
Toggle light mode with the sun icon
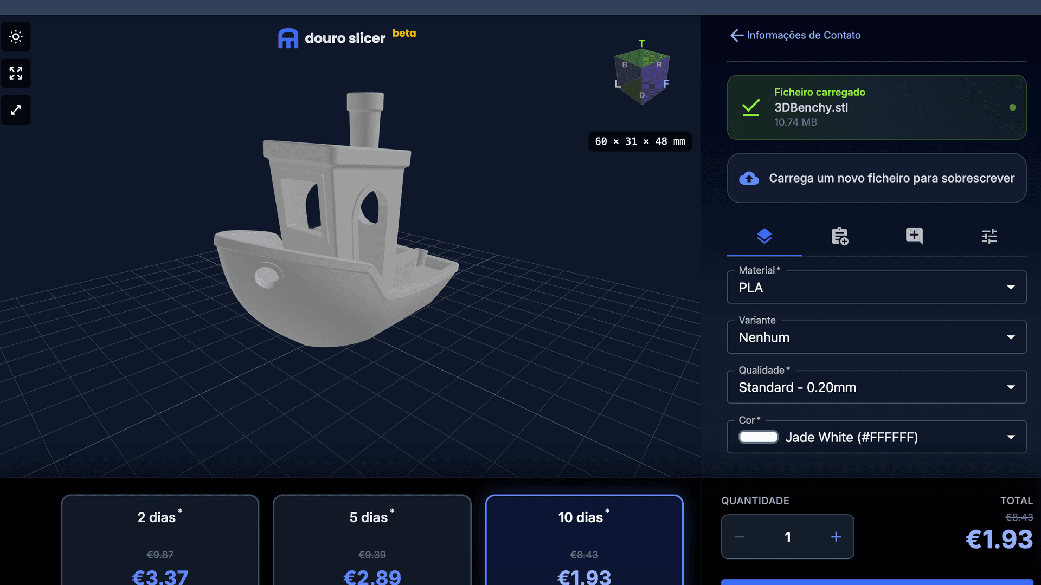coord(16,37)
